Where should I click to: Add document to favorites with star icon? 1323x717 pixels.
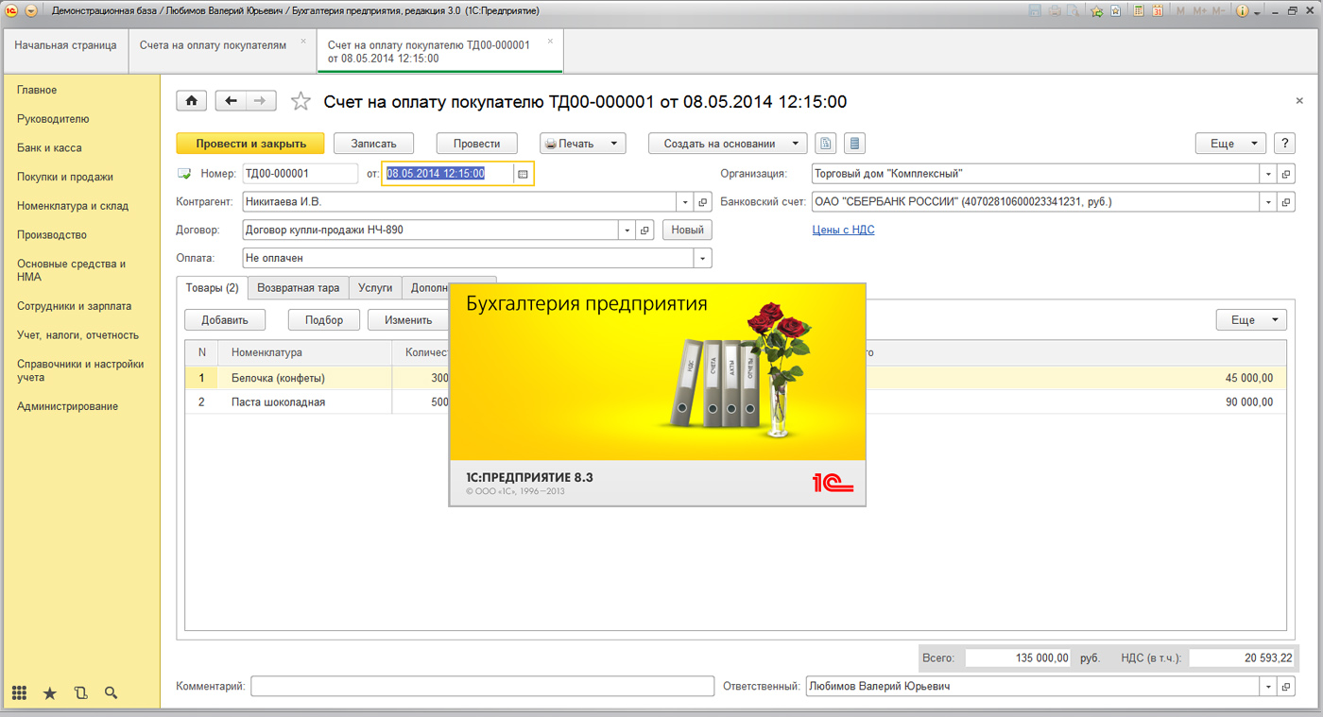click(x=300, y=101)
